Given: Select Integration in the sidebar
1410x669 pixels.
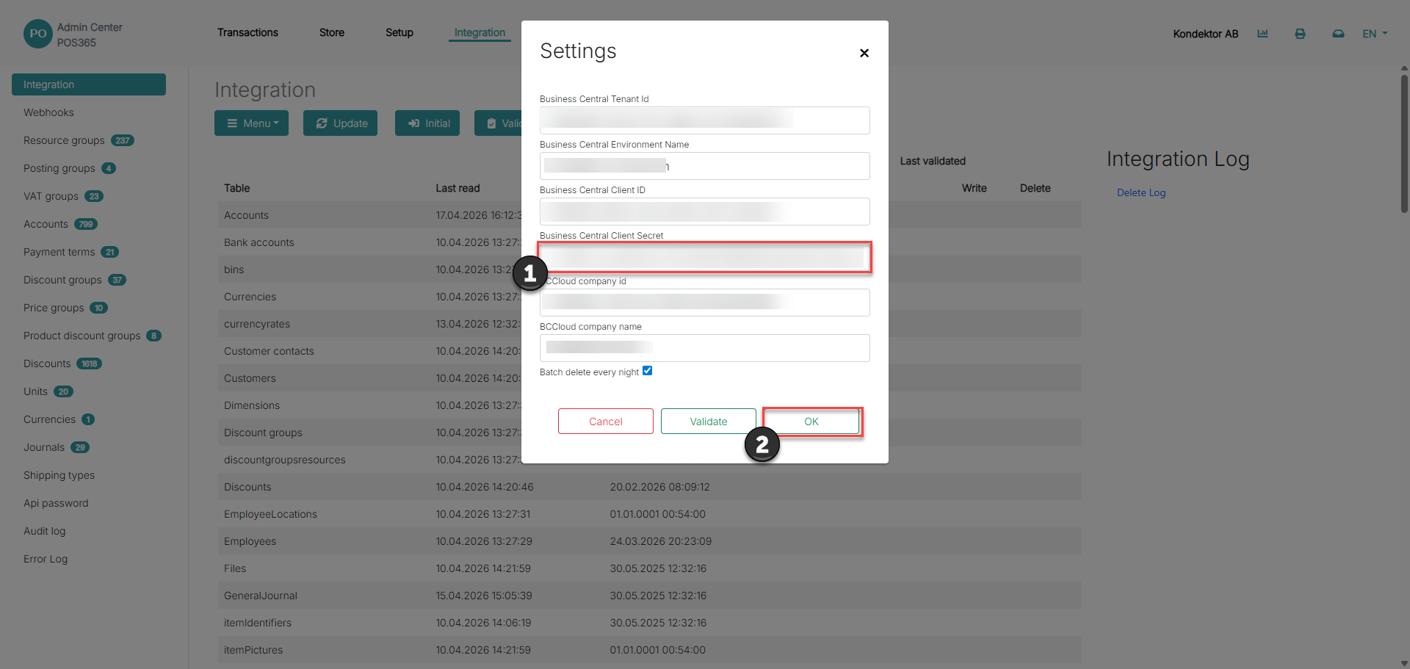Looking at the screenshot, I should pyautogui.click(x=89, y=84).
